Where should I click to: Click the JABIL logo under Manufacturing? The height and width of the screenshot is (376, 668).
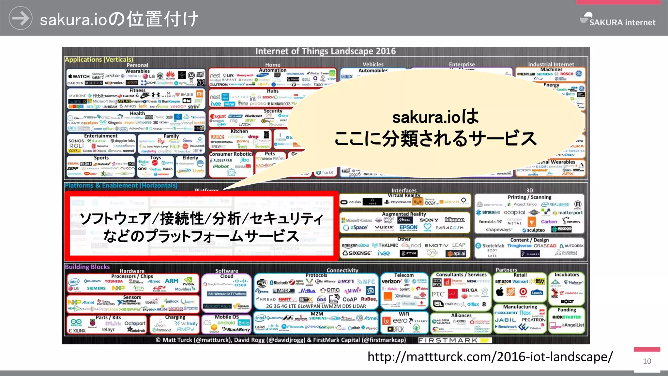506,320
